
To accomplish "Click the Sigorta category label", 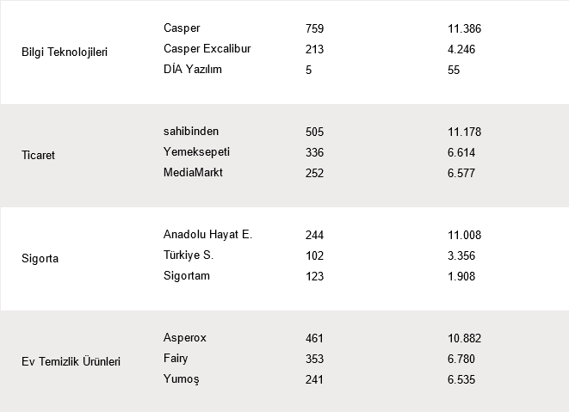I will tap(40, 258).
